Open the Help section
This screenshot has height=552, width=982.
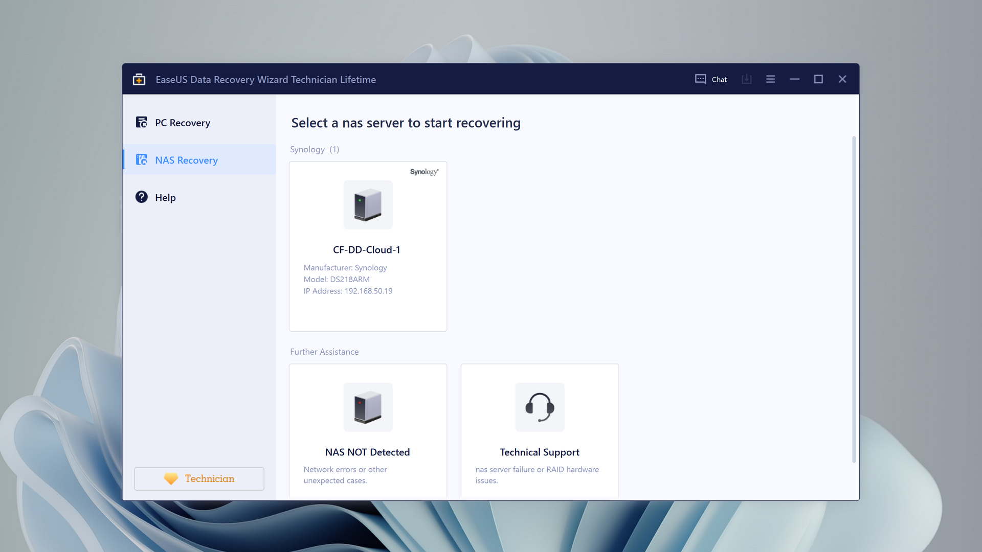199,197
